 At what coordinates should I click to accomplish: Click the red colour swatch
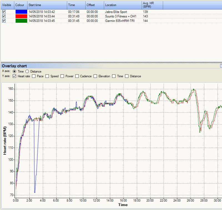coord(21,16)
